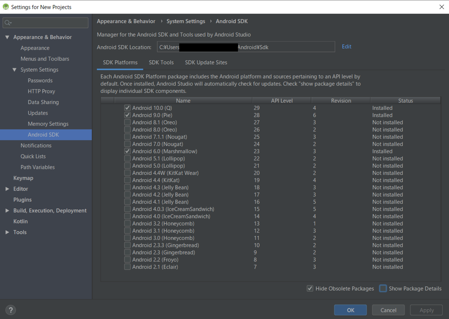Open Notifications settings
Image resolution: width=449 pixels, height=319 pixels.
[36, 145]
